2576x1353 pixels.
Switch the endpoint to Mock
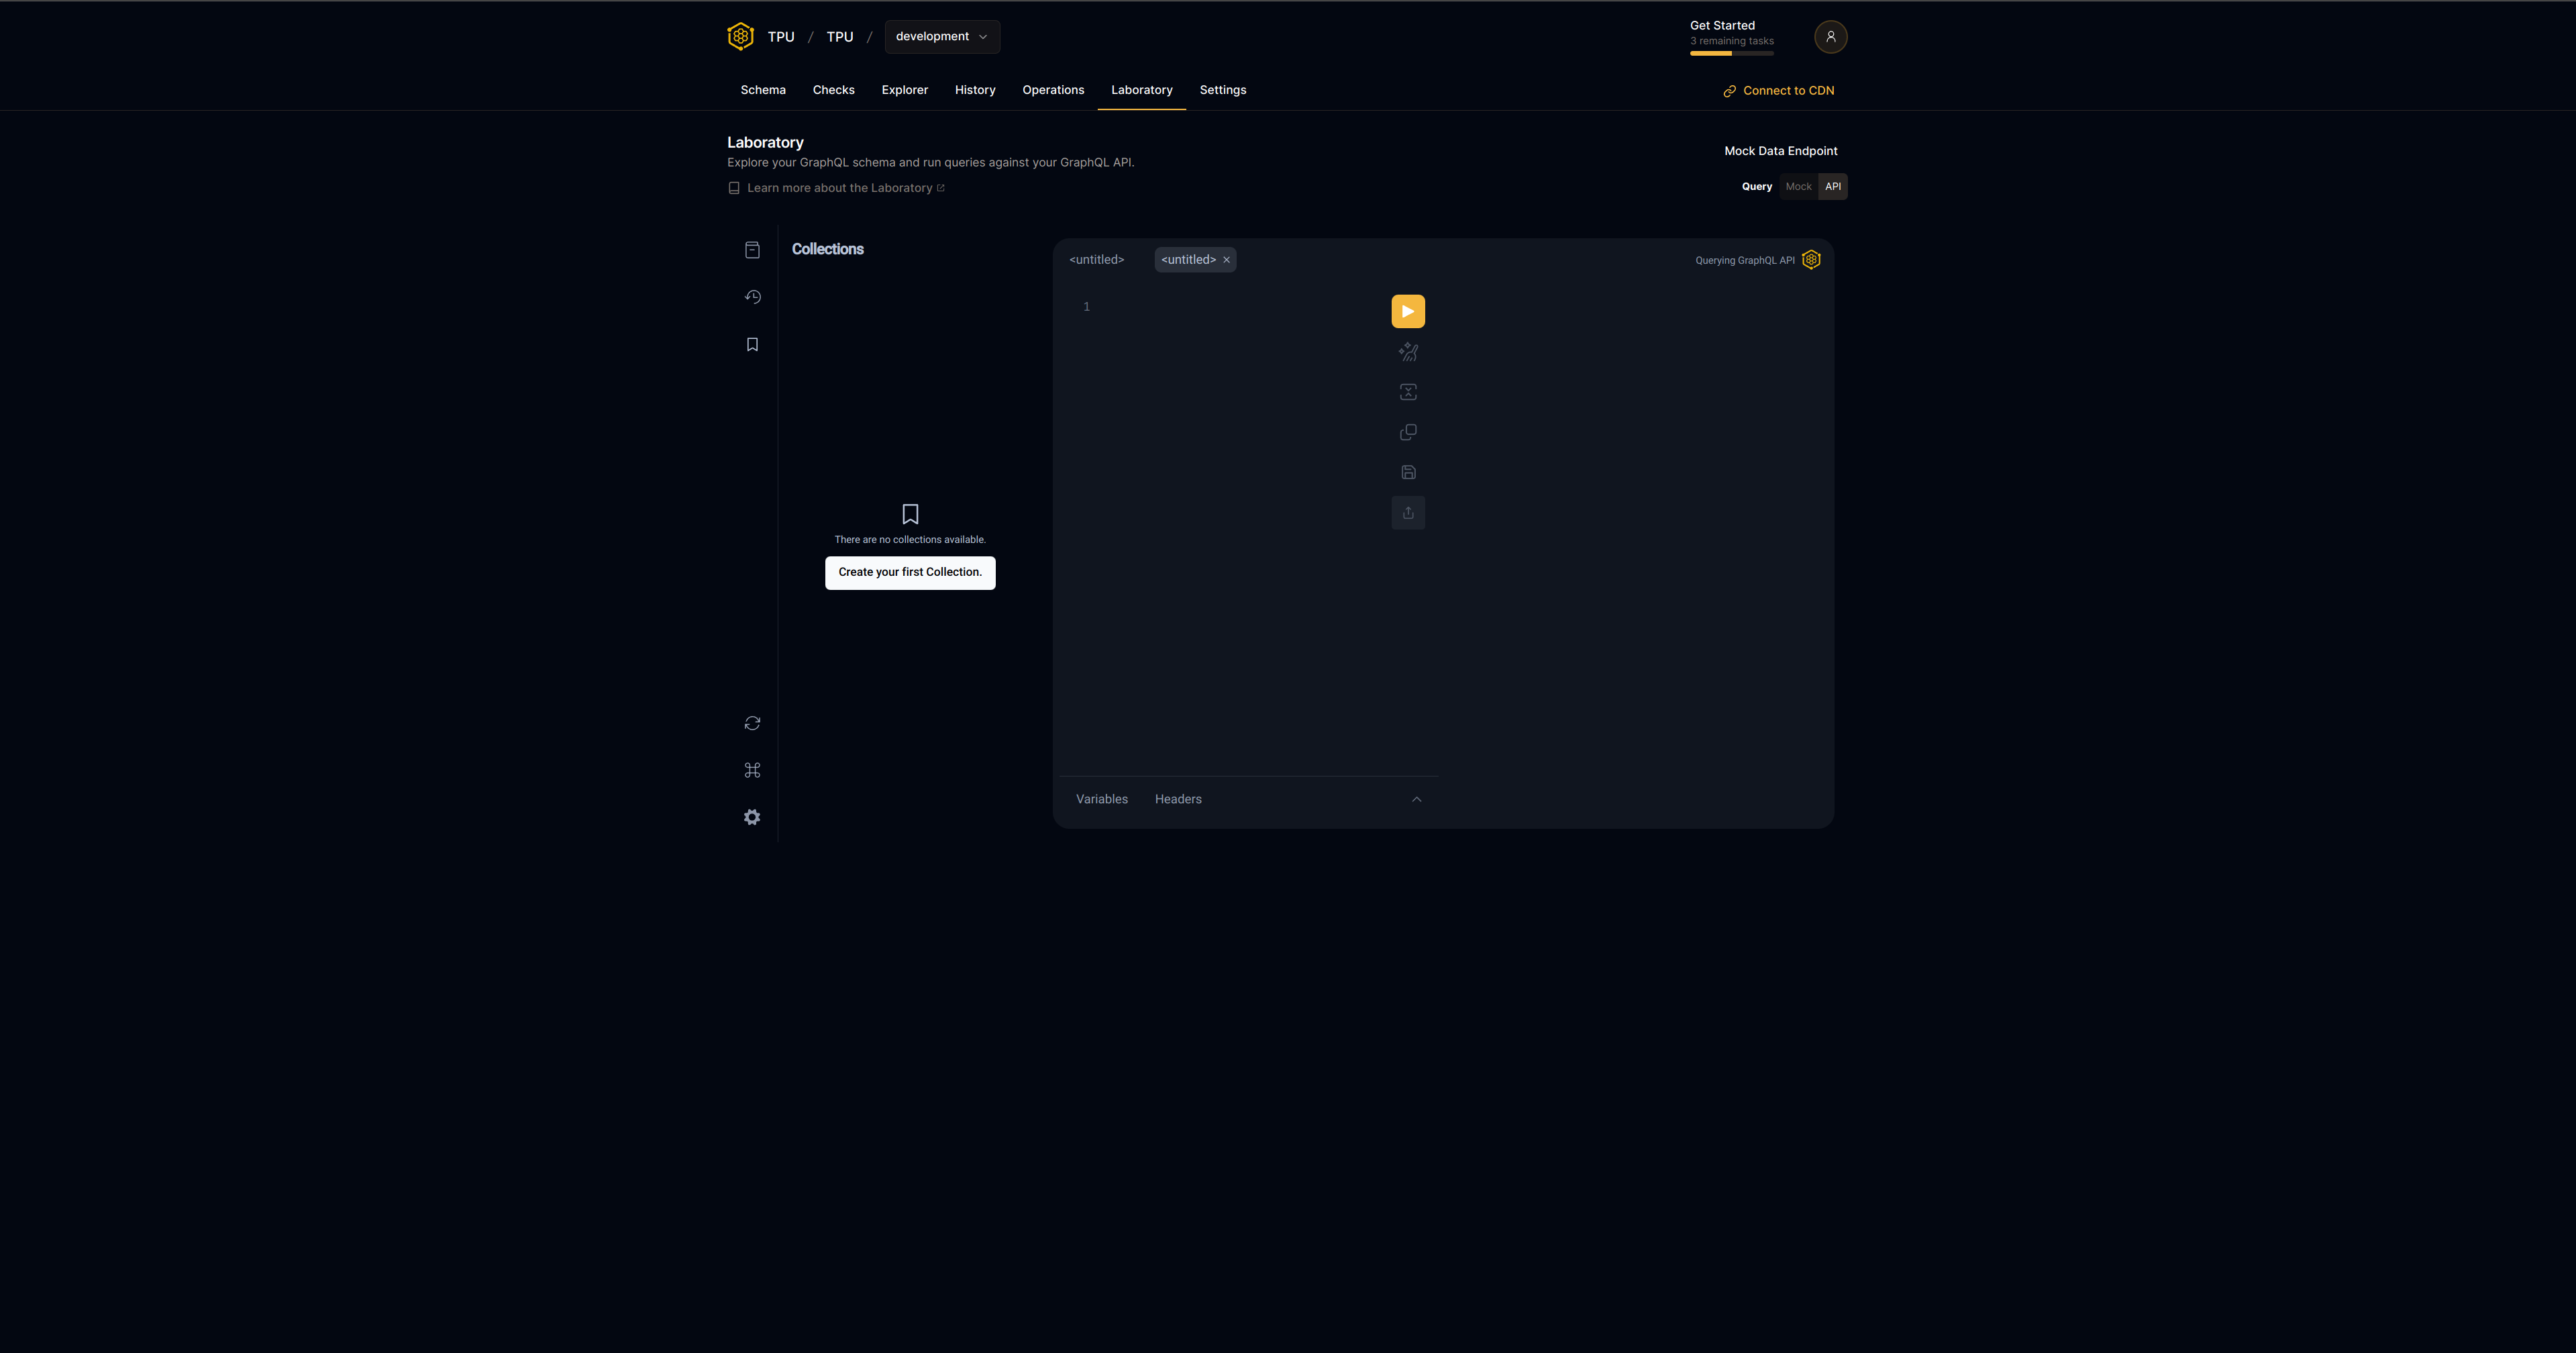(1798, 186)
